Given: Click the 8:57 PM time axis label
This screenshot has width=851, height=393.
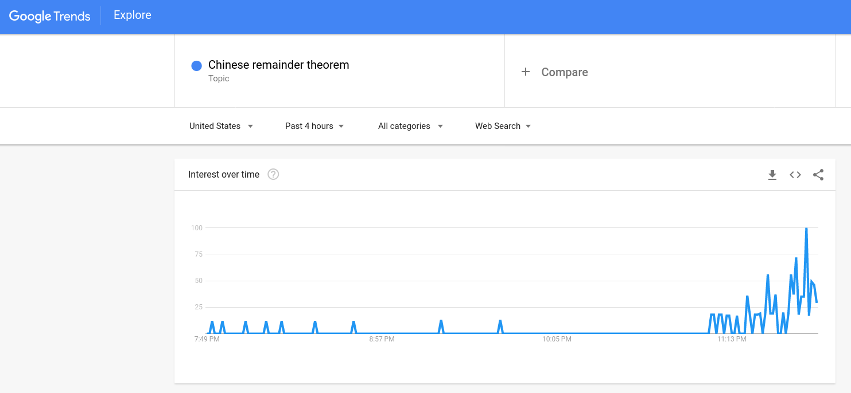Looking at the screenshot, I should click(382, 339).
